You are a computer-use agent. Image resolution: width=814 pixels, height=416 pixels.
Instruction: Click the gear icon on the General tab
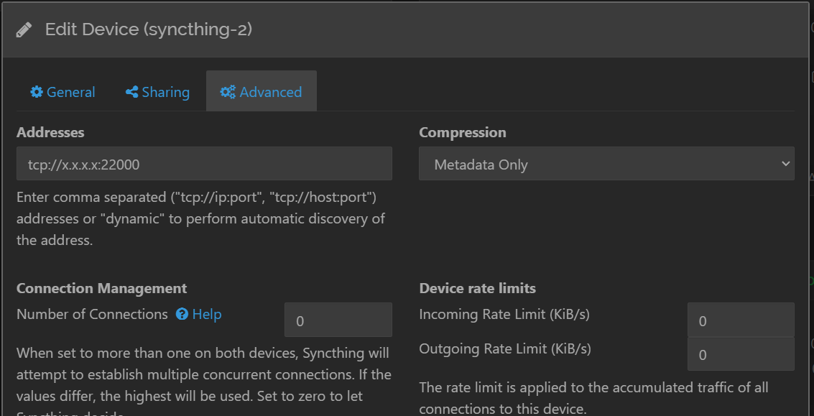tap(37, 92)
